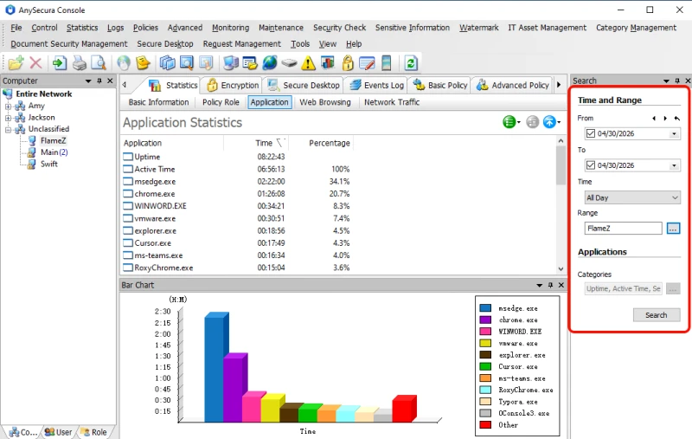Click the screen magnifier monitor toolbar icon
The image size is (692, 439).
point(187,63)
